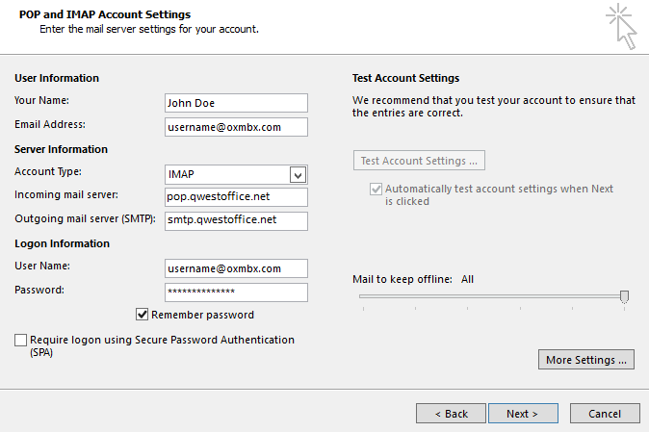Click the Mail to keep offline slider handle
Image resolution: width=649 pixels, height=432 pixels.
tap(624, 296)
